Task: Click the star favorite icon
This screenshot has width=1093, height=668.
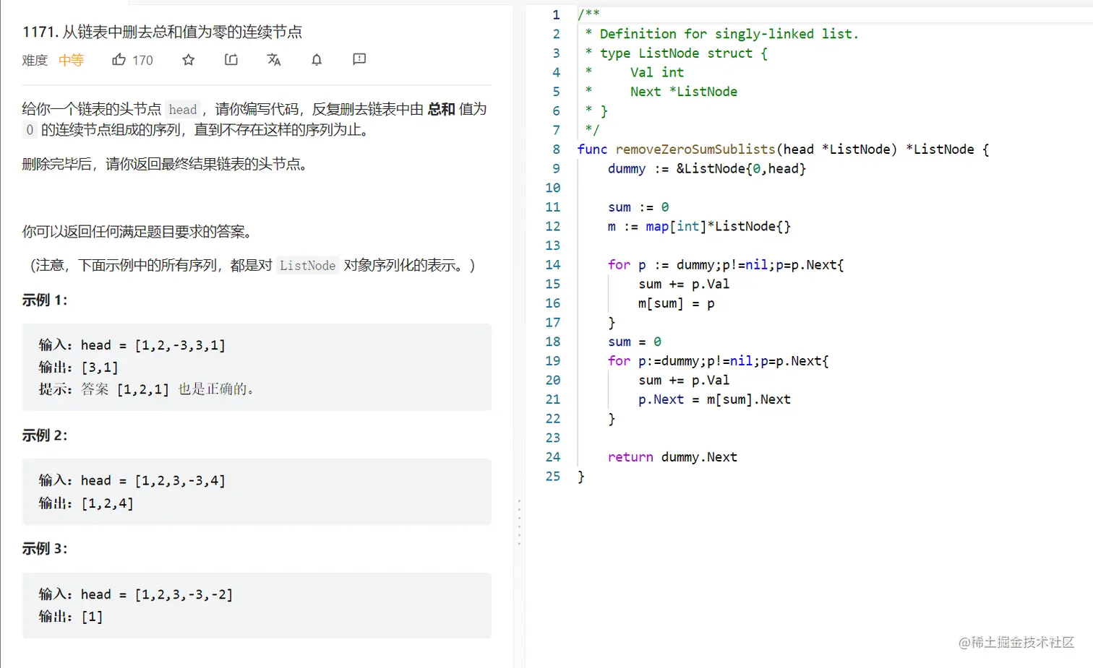Action: [x=189, y=59]
